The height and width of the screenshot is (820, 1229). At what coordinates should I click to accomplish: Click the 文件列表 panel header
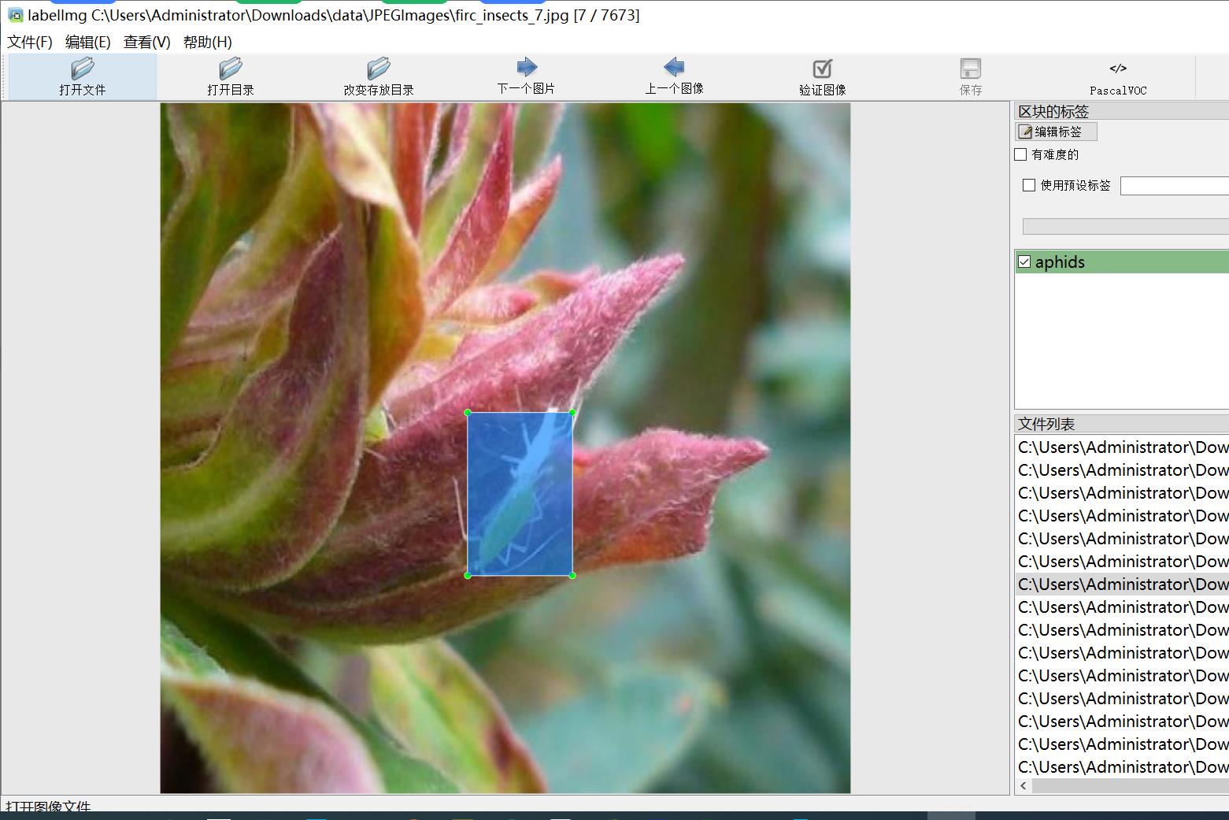click(x=1122, y=424)
